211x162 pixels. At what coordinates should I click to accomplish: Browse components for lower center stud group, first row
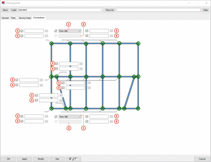tap(89, 83)
